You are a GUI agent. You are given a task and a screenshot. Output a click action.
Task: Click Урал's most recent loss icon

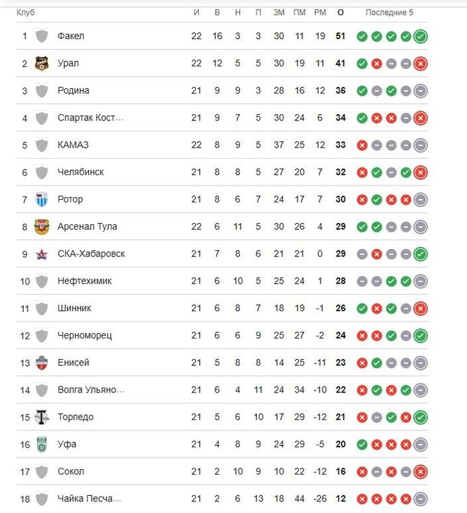point(421,64)
